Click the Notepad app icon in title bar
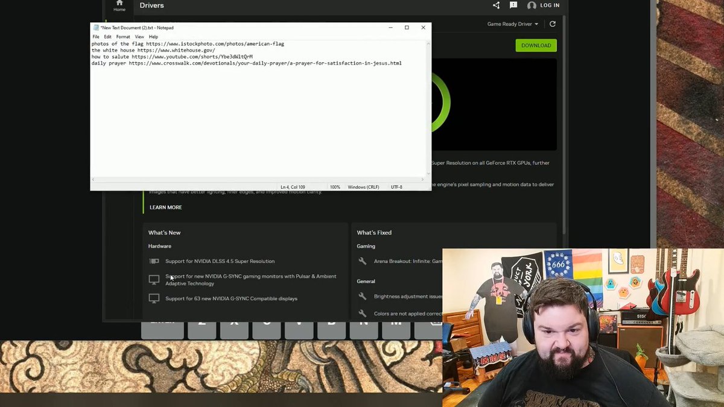Viewport: 724px width, 407px height. coord(96,28)
